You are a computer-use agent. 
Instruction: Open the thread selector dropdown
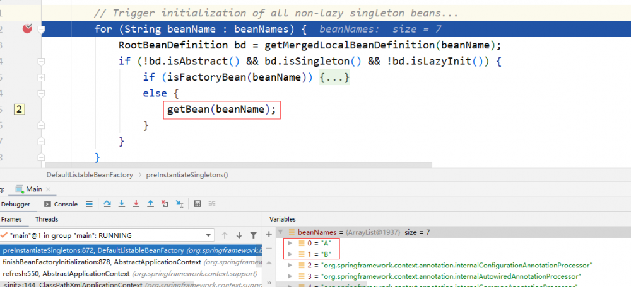pyautogui.click(x=209, y=235)
